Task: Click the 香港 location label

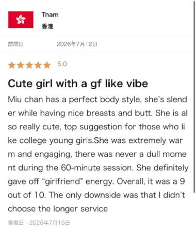Action: click(47, 26)
